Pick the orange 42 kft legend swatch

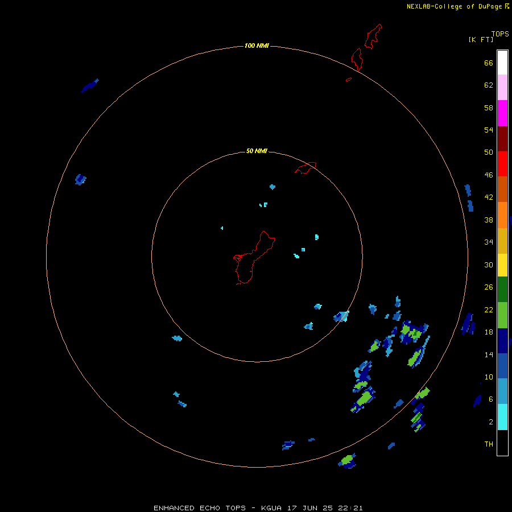(502, 215)
